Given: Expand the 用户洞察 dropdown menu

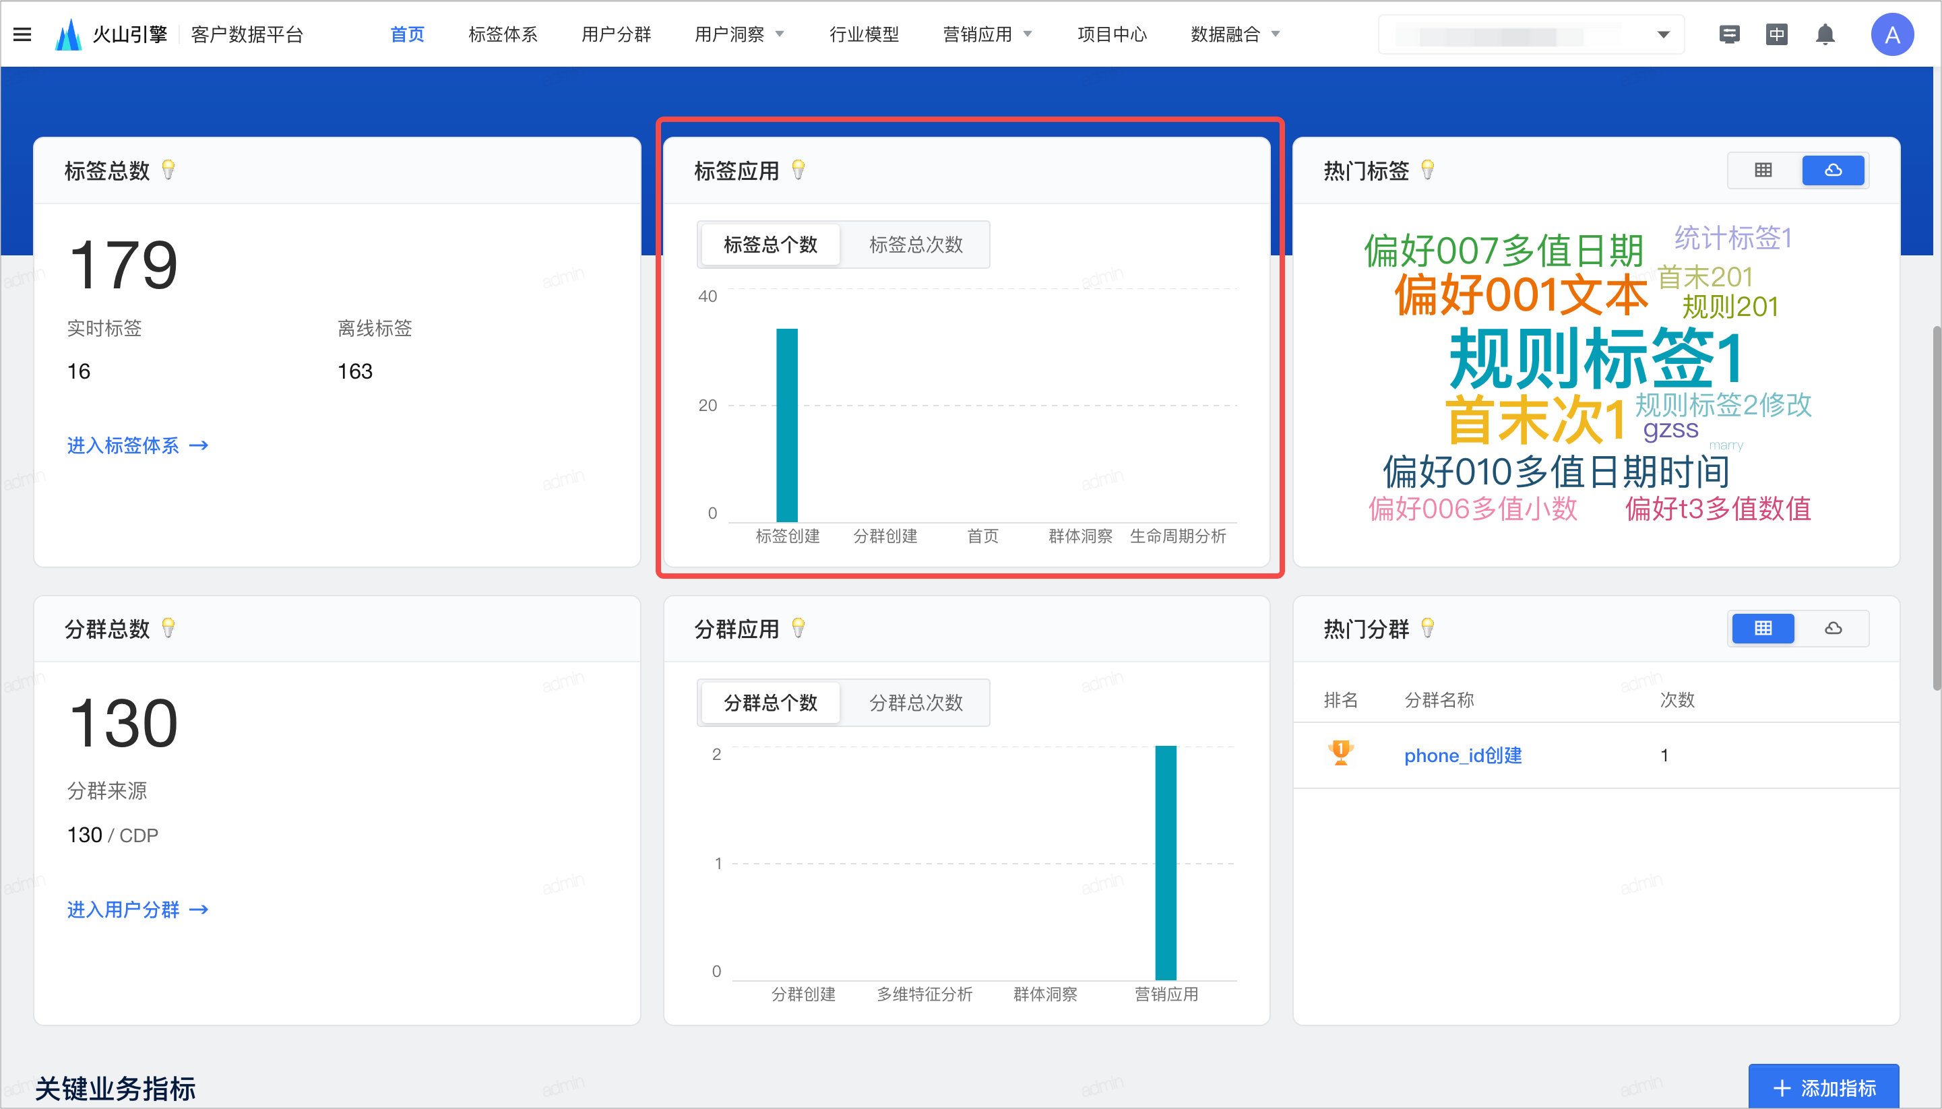Looking at the screenshot, I should tap(739, 34).
